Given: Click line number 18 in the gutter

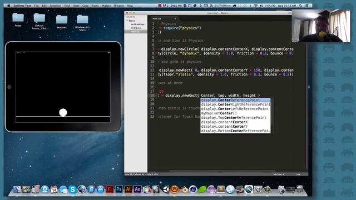Looking at the screenshot, I should (152, 96).
